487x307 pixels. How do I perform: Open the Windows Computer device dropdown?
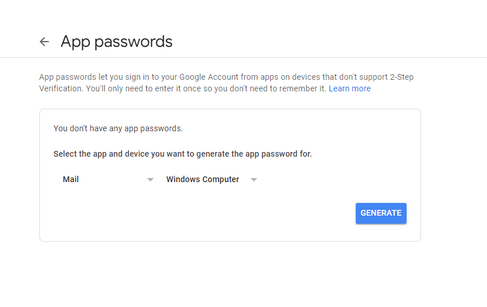(211, 179)
